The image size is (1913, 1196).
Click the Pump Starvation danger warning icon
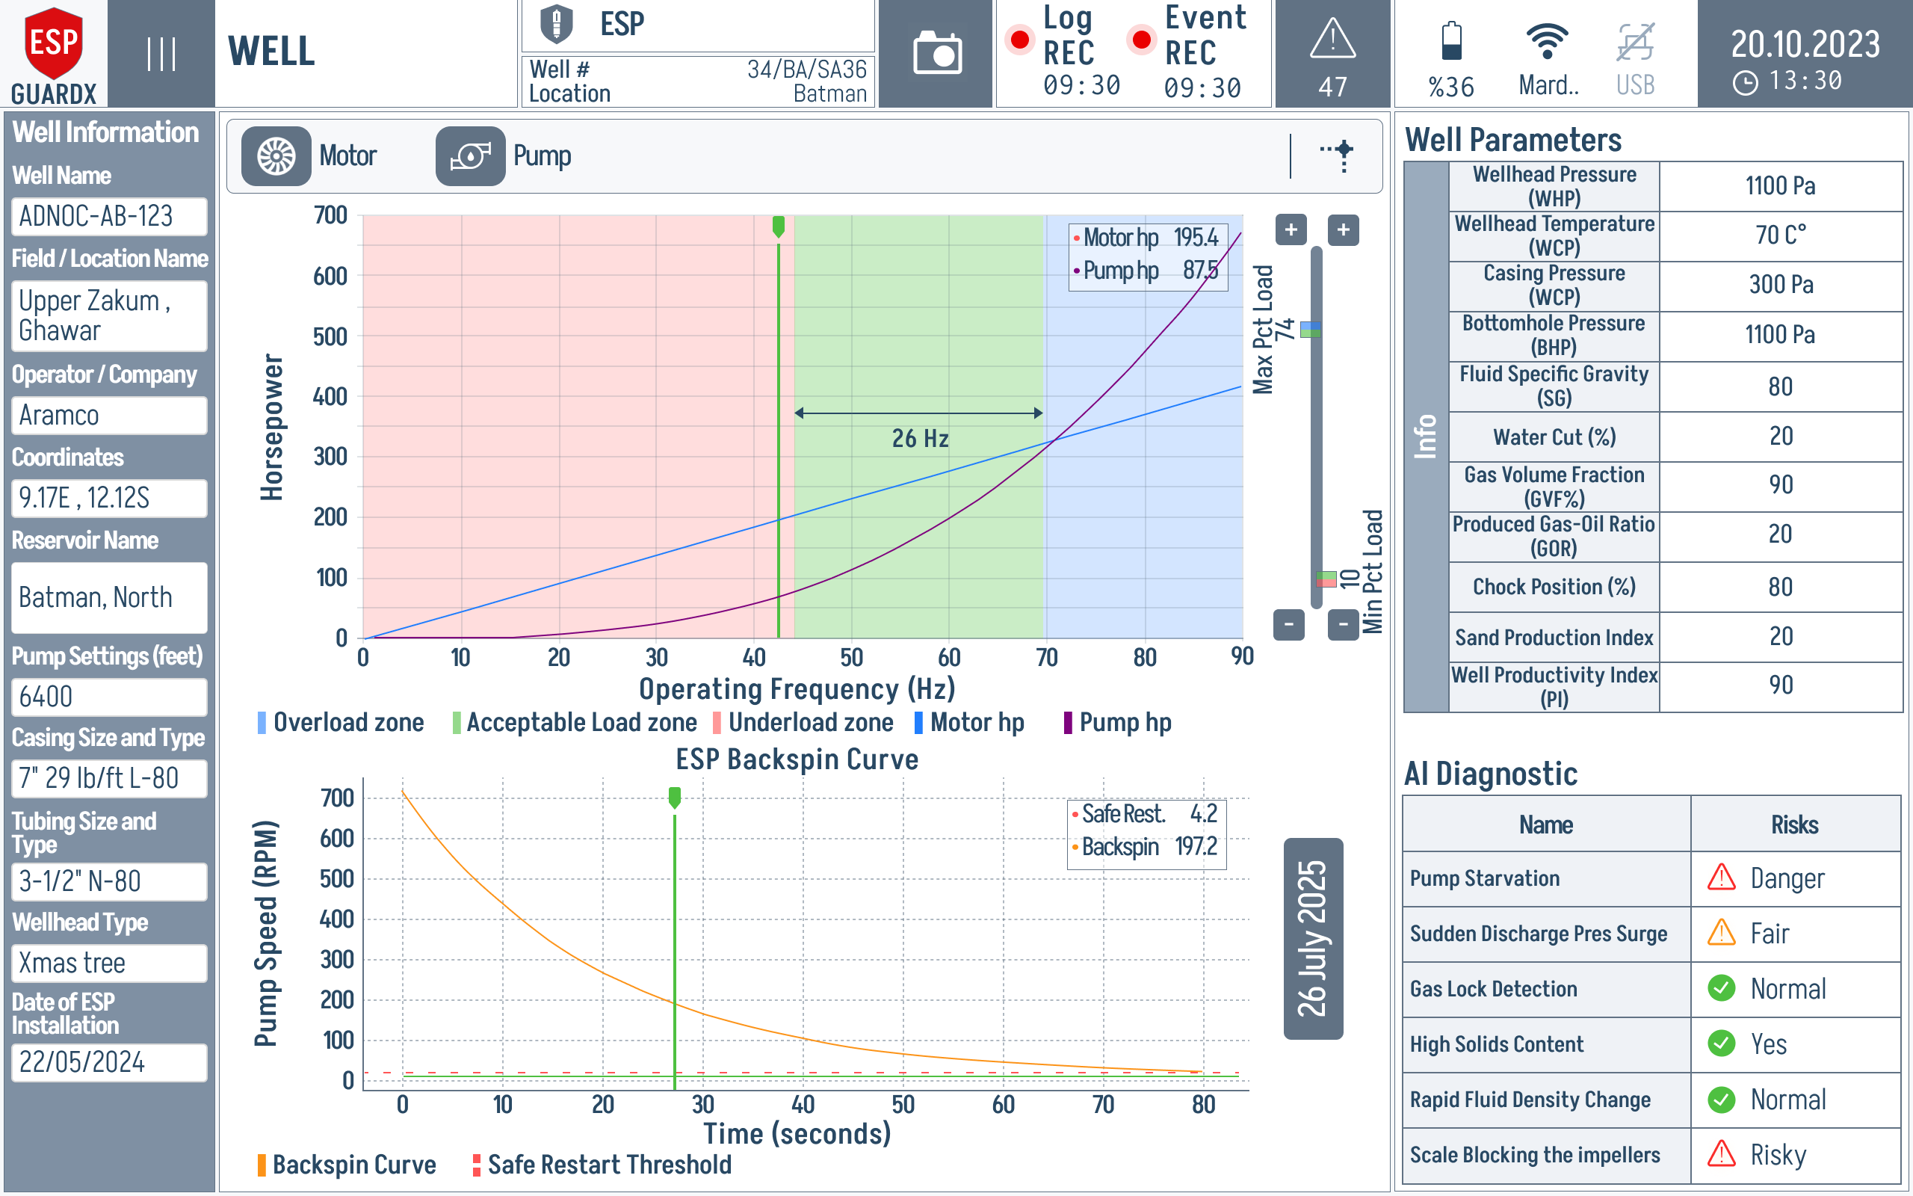coord(1721,878)
